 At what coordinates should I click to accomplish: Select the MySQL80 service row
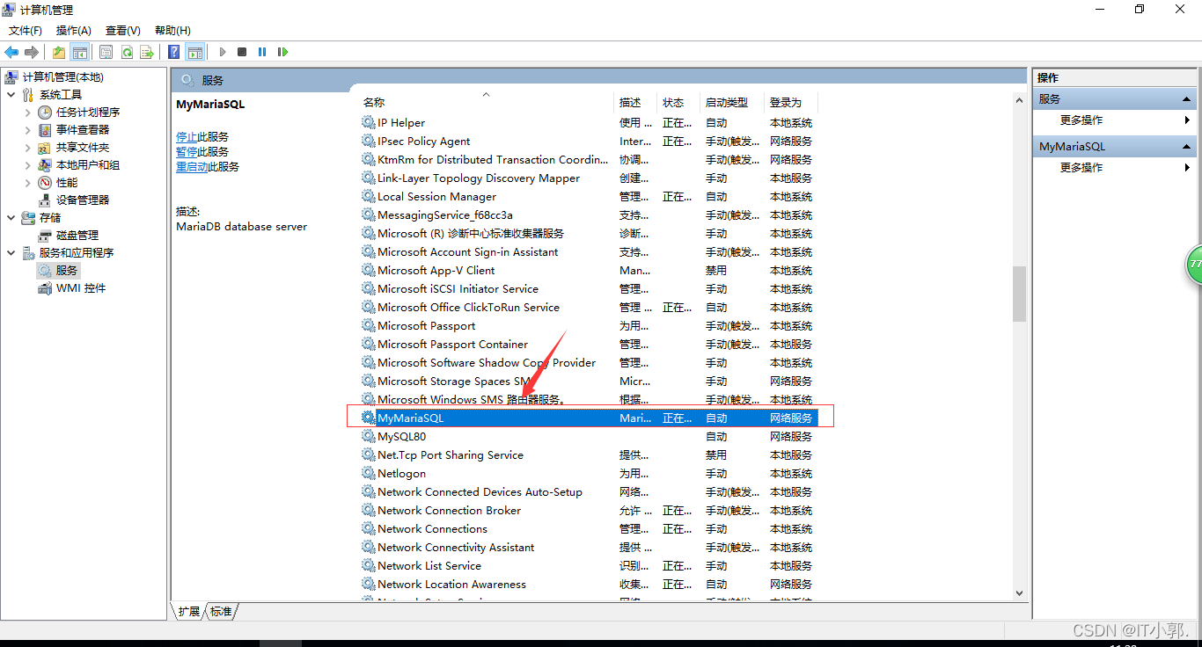[590, 437]
